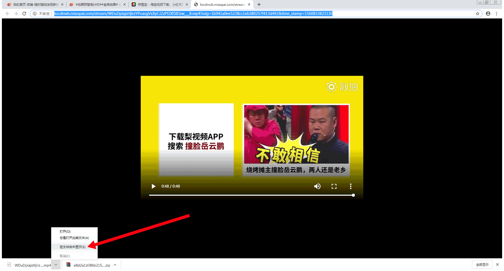Close the downloads bar
The height and width of the screenshot is (271, 504).
497,265
